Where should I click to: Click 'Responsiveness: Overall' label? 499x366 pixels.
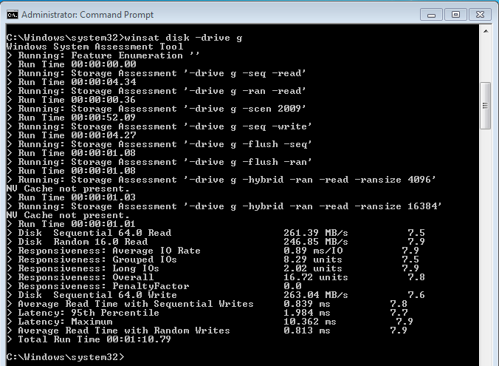pyautogui.click(x=86, y=277)
